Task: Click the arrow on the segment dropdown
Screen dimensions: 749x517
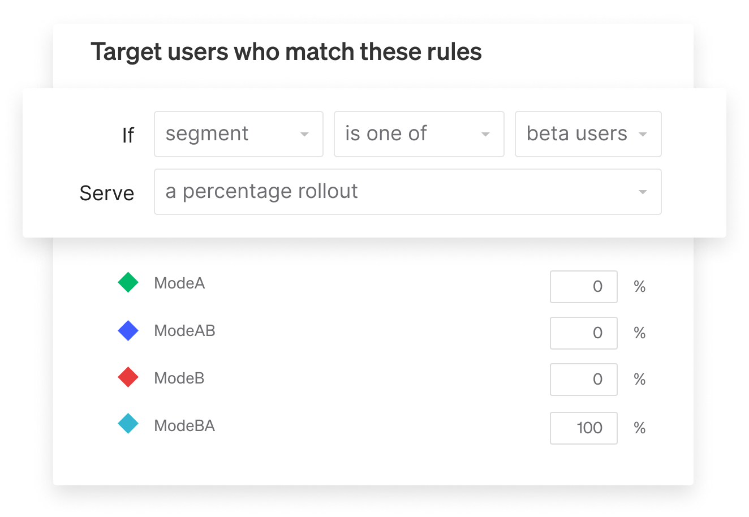Action: pos(304,135)
